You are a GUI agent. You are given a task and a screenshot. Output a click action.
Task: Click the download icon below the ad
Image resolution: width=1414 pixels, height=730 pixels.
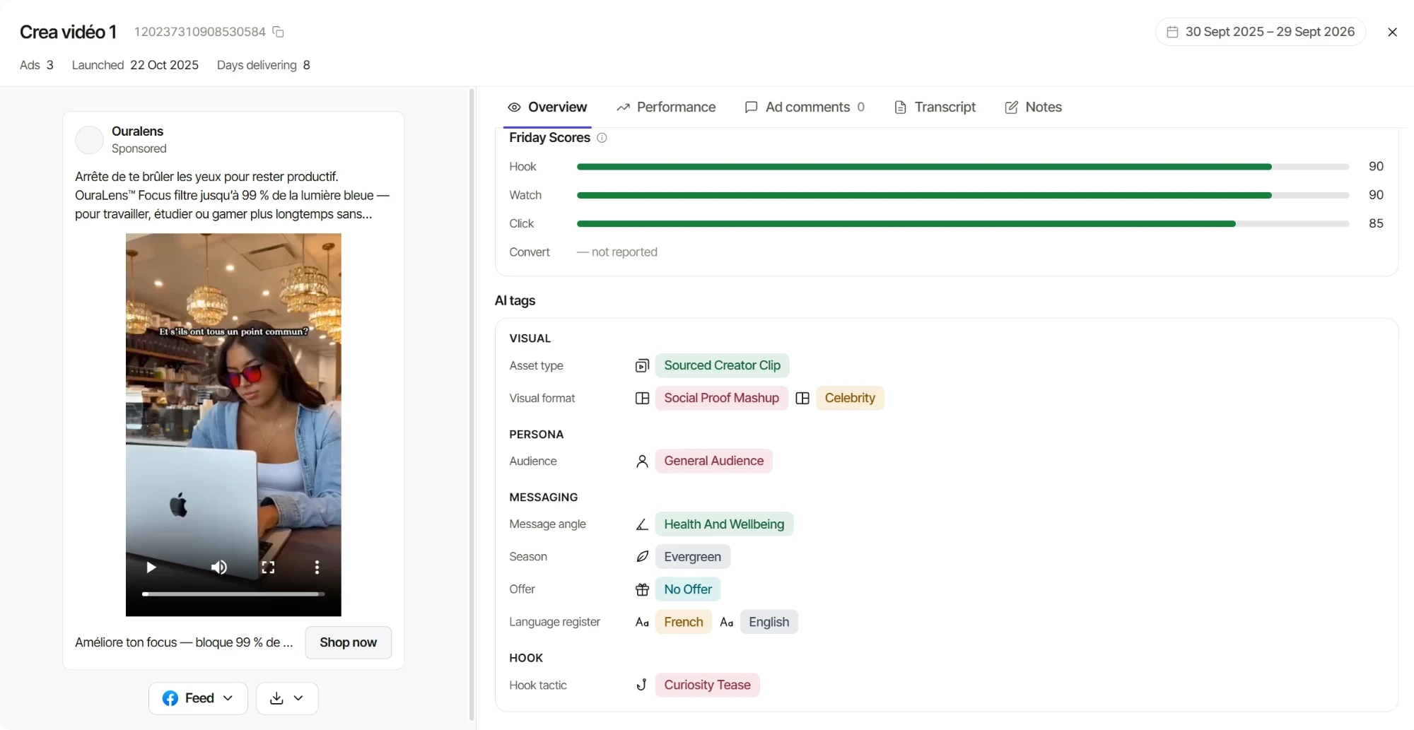point(276,698)
